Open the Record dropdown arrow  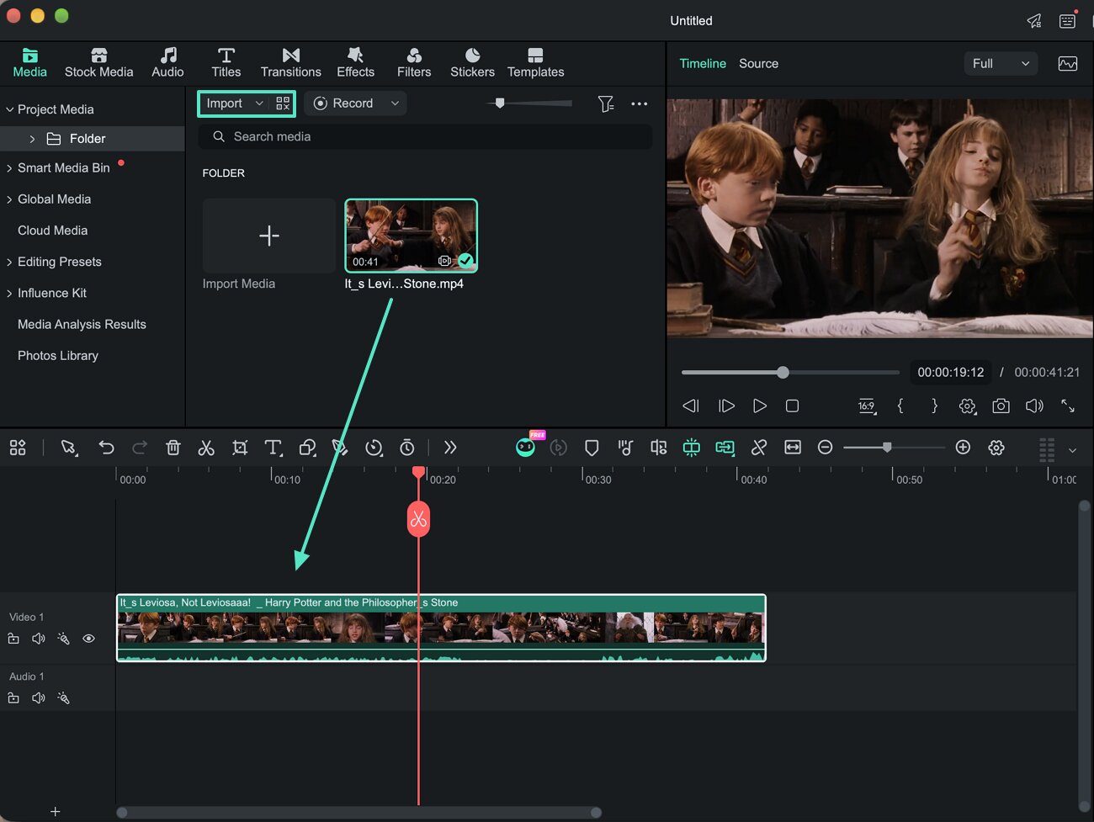point(395,103)
